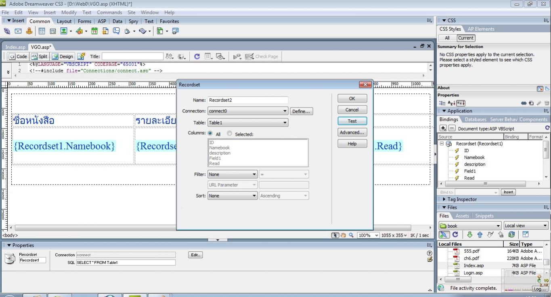Image resolution: width=551 pixels, height=297 pixels.
Task: Click Test button in Recordset dialog
Action: click(352, 121)
